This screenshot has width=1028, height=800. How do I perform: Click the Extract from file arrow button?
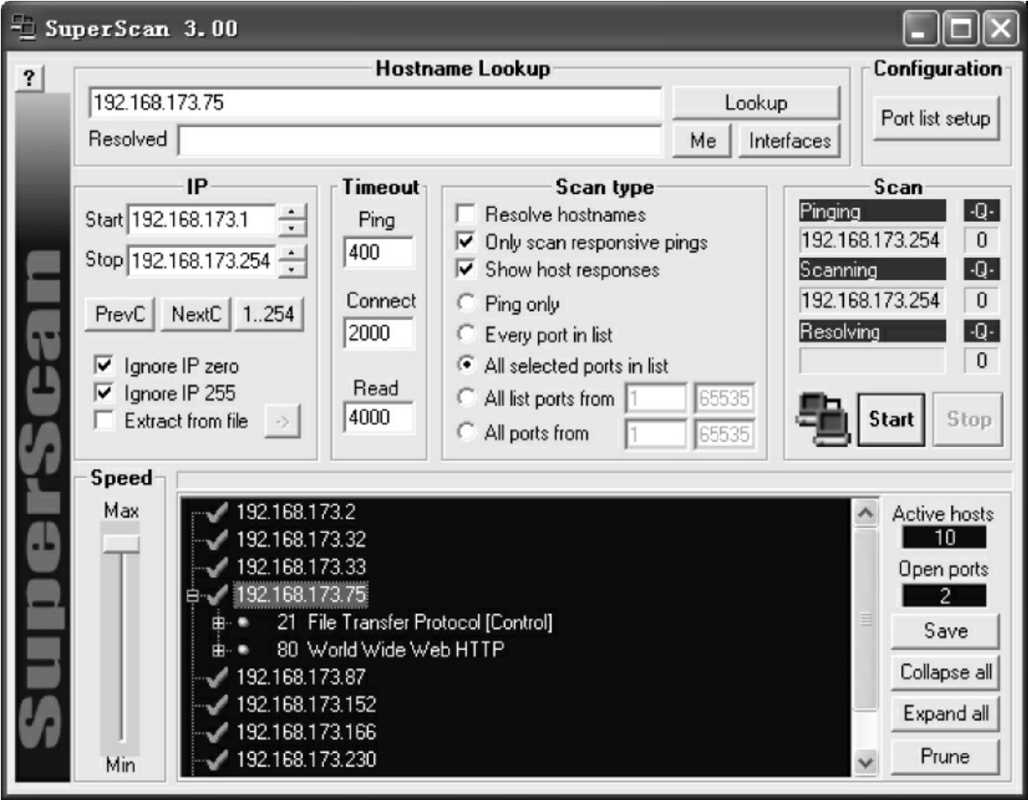tap(282, 422)
